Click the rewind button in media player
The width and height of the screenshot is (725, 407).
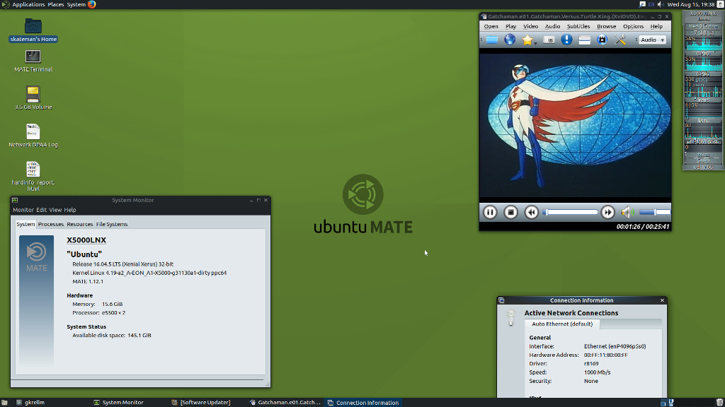click(532, 212)
